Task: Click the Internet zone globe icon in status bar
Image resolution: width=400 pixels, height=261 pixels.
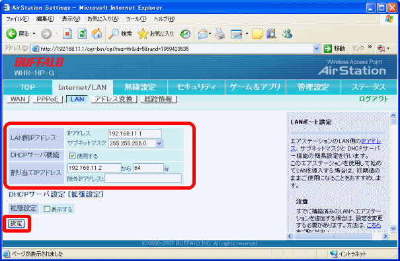Action: tap(333, 254)
